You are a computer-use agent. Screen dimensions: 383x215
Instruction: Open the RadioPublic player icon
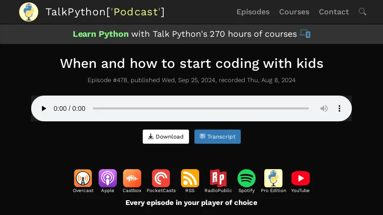[x=218, y=179]
